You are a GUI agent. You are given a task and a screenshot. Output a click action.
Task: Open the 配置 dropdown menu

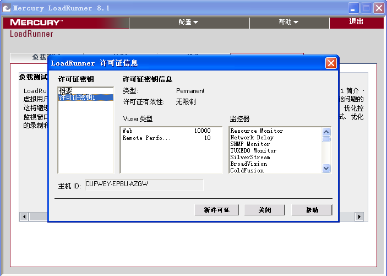click(189, 23)
